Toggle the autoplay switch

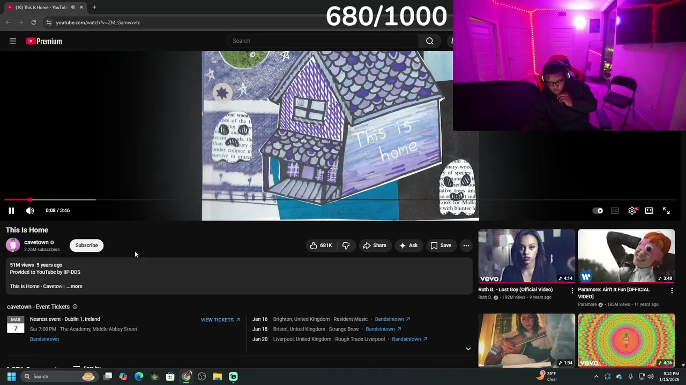pos(598,211)
